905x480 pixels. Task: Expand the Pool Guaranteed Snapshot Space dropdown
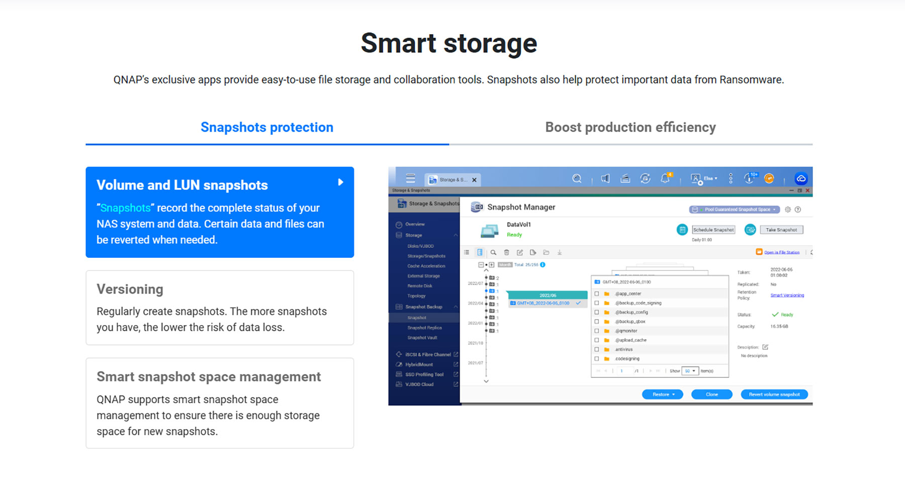(x=735, y=210)
